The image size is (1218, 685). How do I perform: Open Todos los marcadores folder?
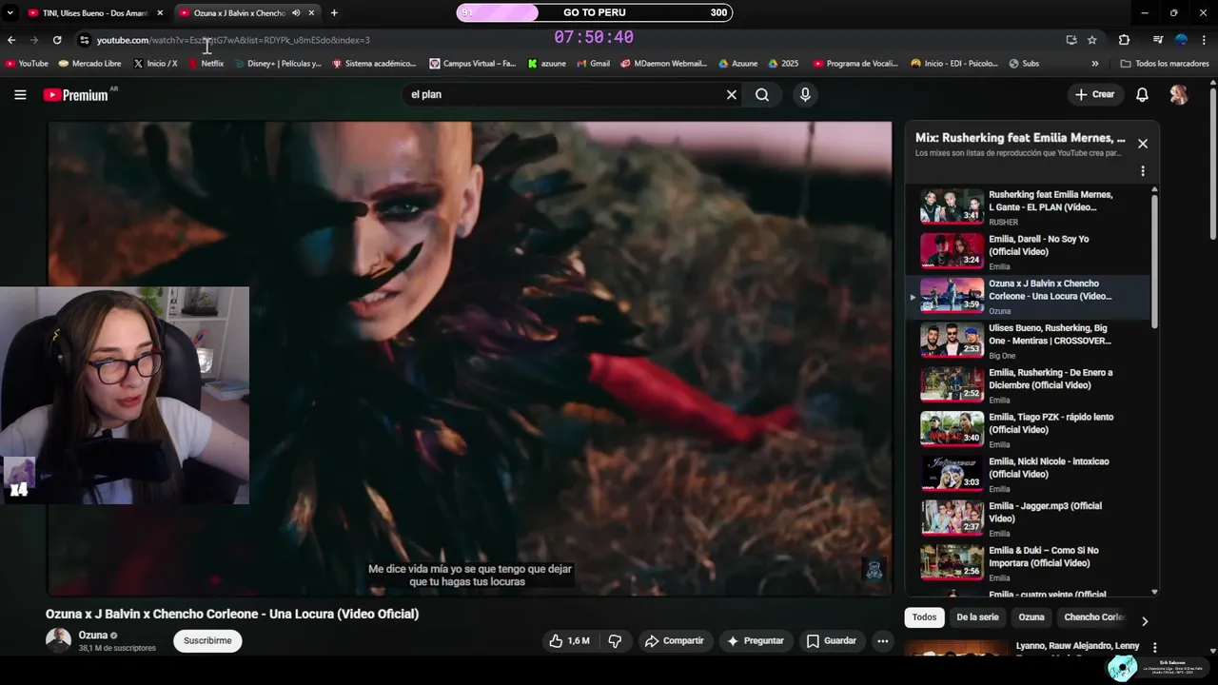coord(1165,64)
